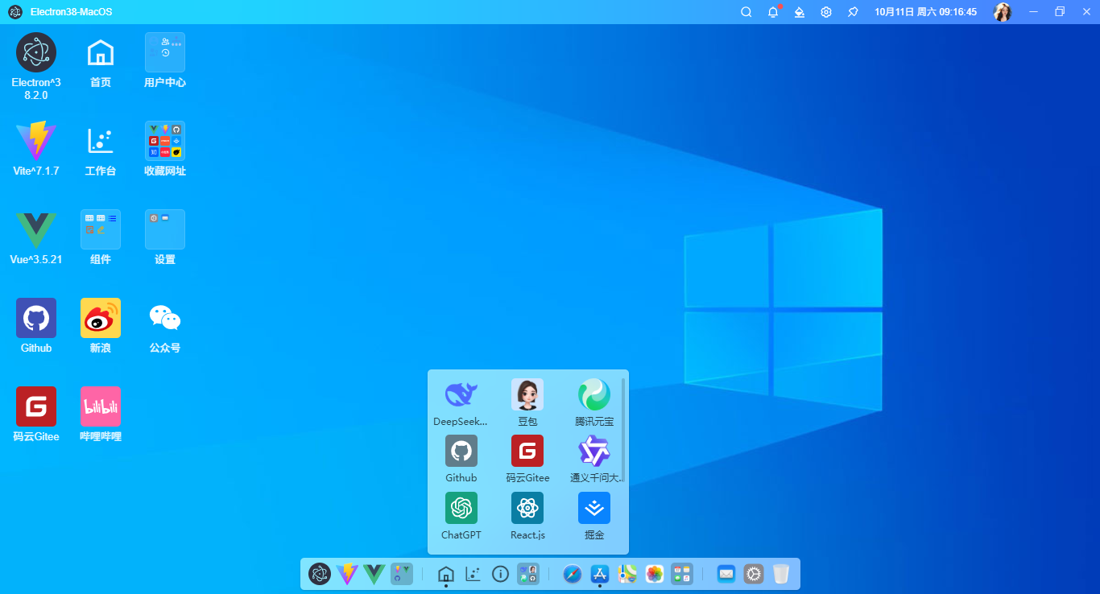Open the notification bell in top bar
This screenshot has width=1100, height=594.
(772, 12)
